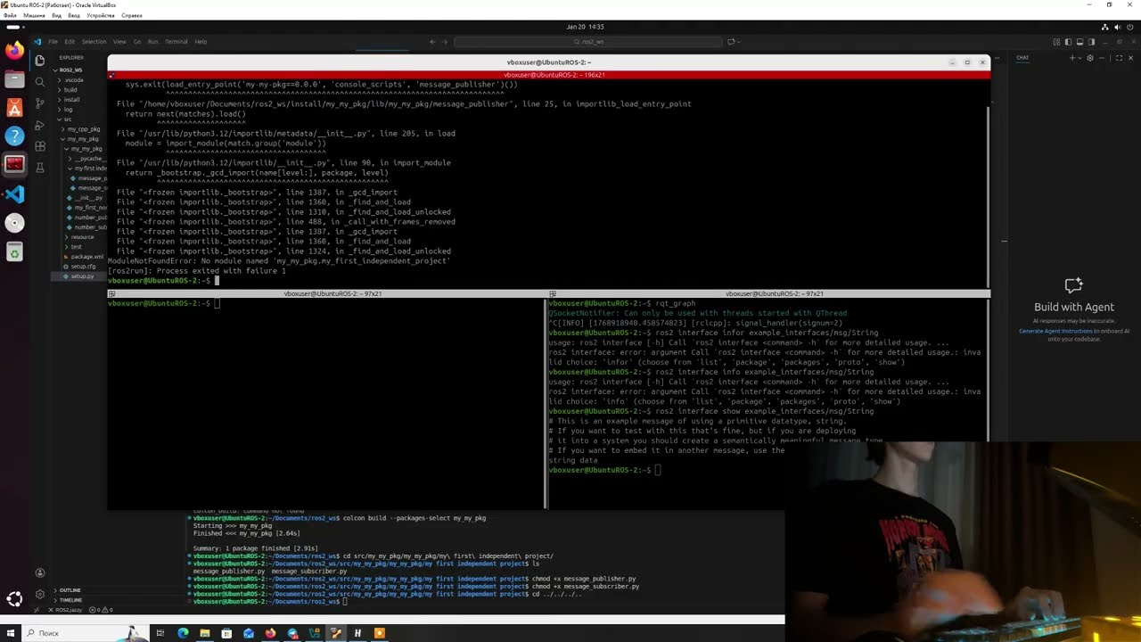Viewport: 1141px width, 642px height.
Task: Open the Ubuntu network status icon
Action: click(1104, 27)
